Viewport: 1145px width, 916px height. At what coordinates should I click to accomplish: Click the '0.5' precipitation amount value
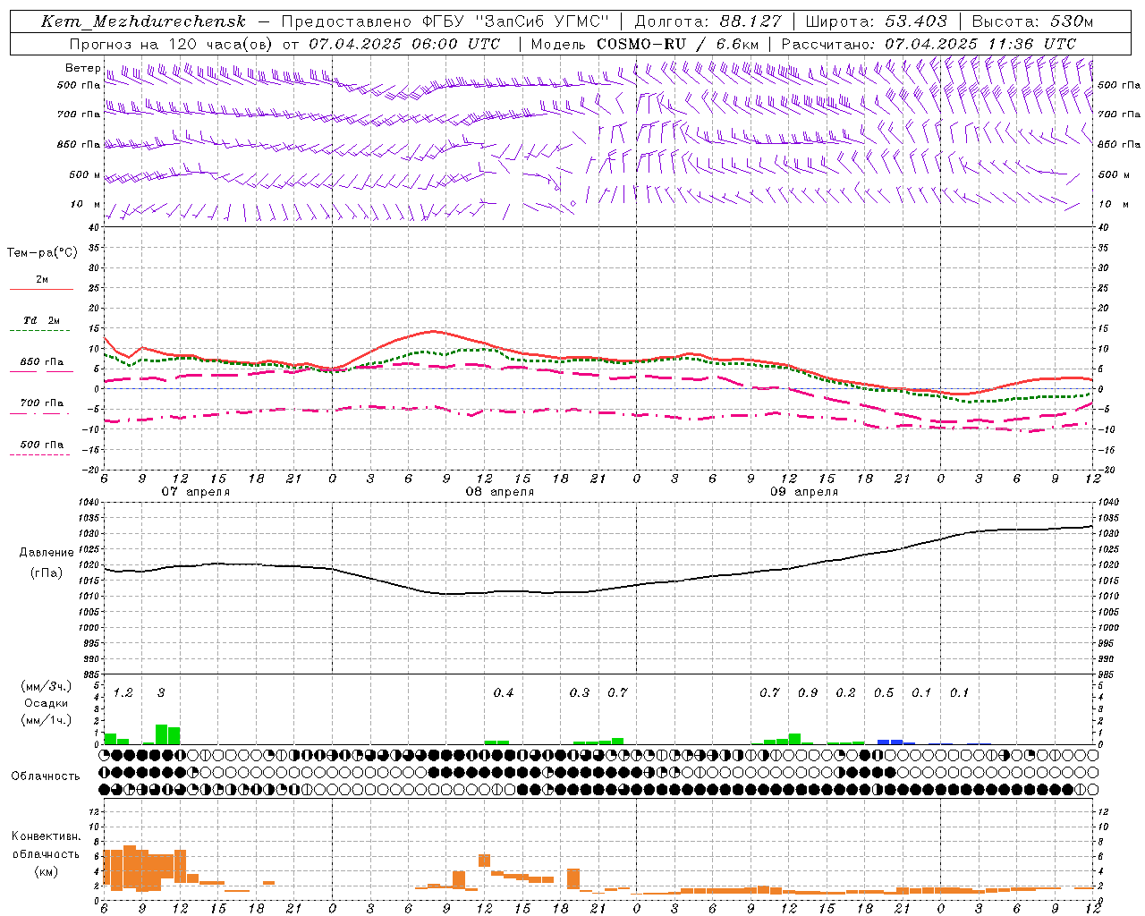pos(884,693)
